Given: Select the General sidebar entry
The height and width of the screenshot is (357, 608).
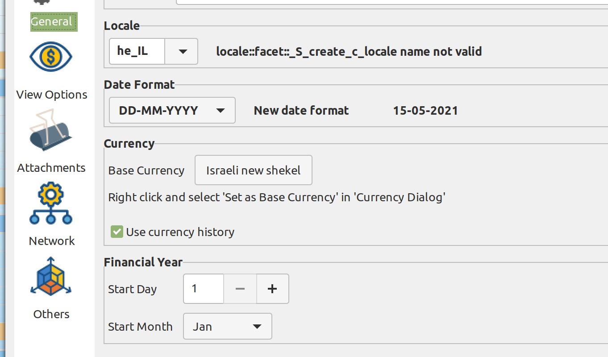Looking at the screenshot, I should pos(54,21).
